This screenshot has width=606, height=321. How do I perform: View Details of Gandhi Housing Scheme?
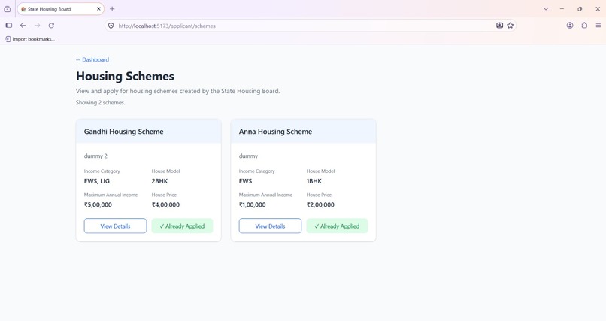coord(115,226)
